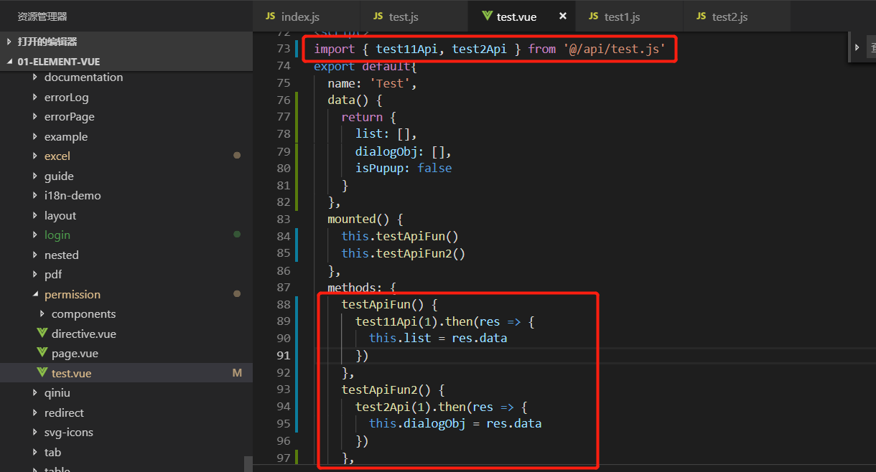Expand the documentation folder
Viewport: 876px width, 472px height.
[36, 77]
